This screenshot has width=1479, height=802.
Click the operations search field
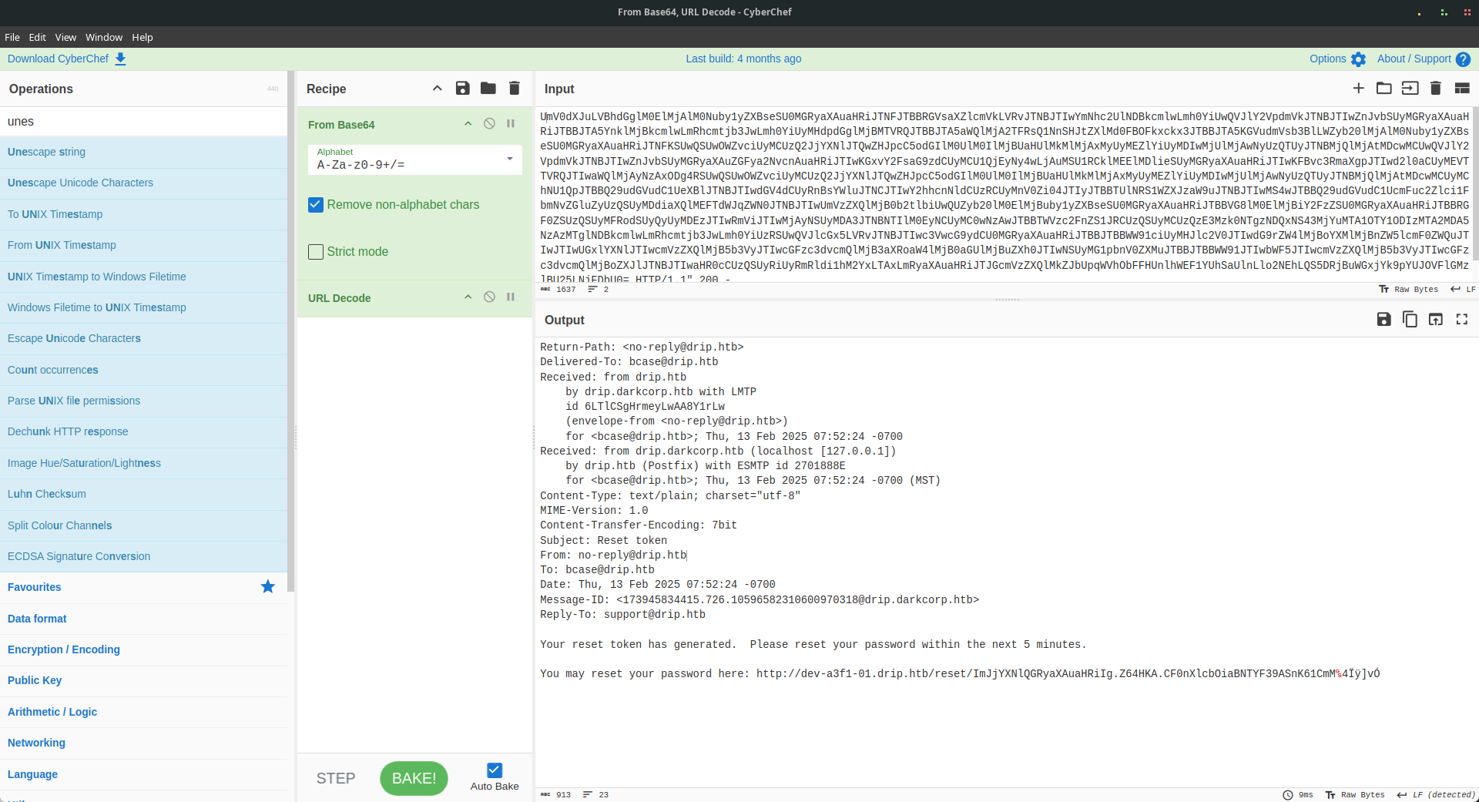point(143,122)
